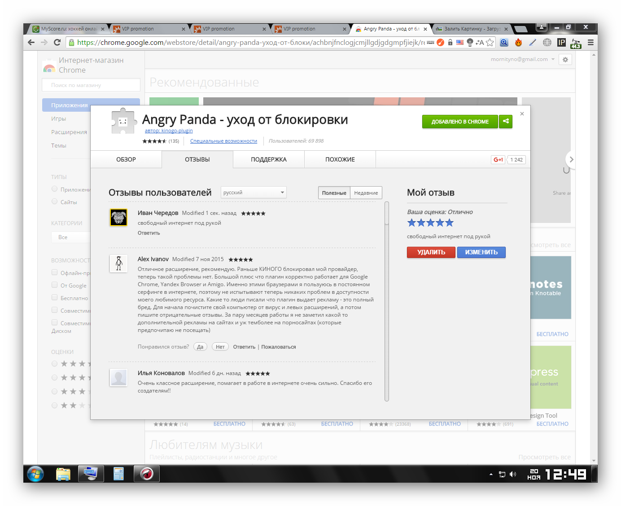This screenshot has width=621, height=506.
Task: Open the magnifier zoom extension icon
Action: 504,42
